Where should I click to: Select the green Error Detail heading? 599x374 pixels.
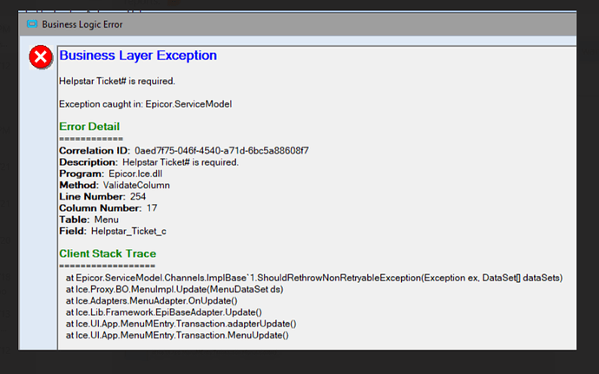pos(89,127)
